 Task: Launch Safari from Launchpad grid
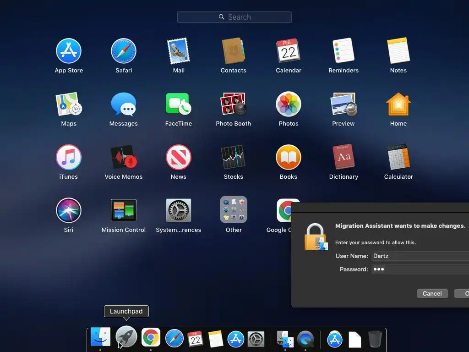(124, 51)
